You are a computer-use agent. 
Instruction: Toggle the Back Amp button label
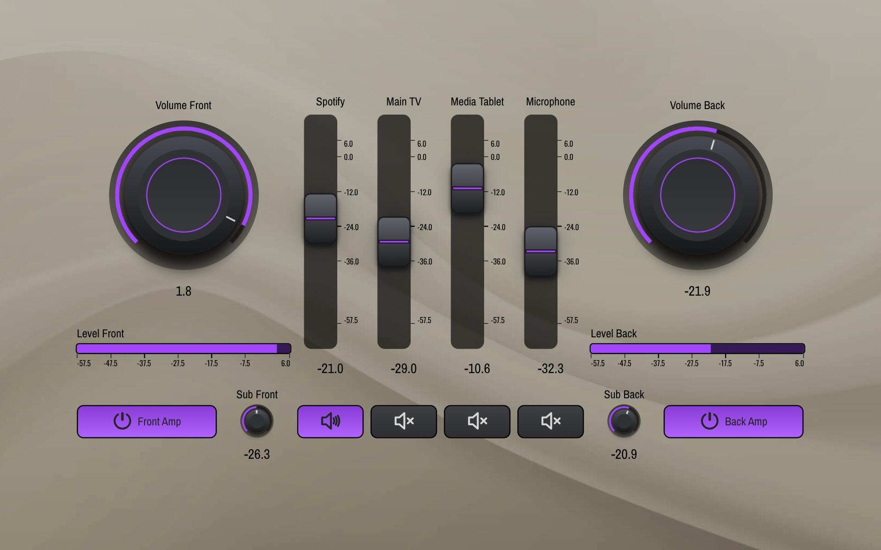pos(746,422)
